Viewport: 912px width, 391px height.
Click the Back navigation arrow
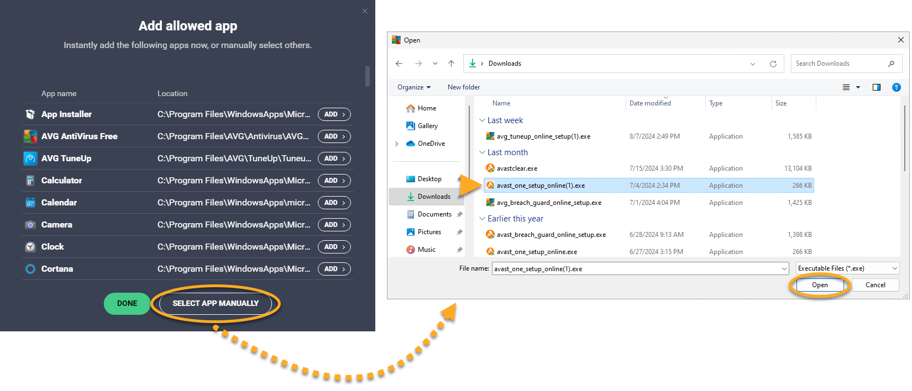[399, 64]
